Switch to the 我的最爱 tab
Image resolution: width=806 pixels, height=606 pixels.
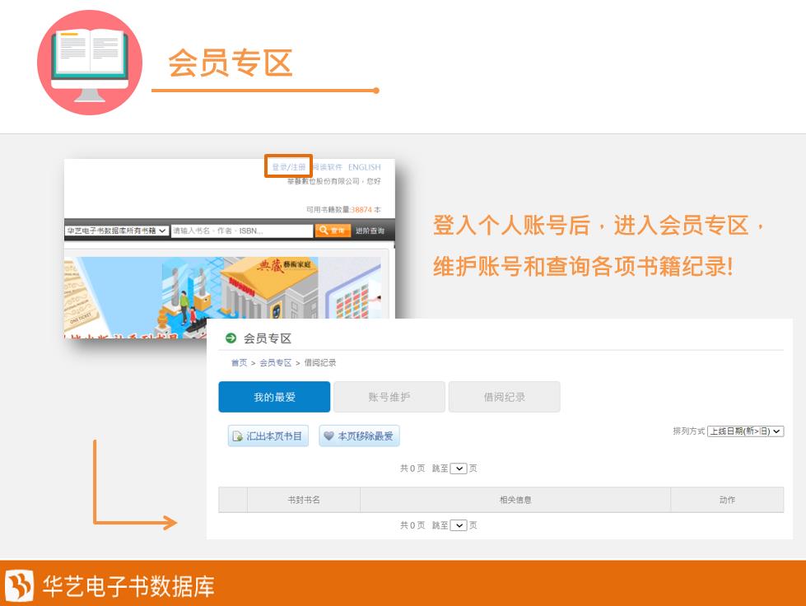click(274, 397)
